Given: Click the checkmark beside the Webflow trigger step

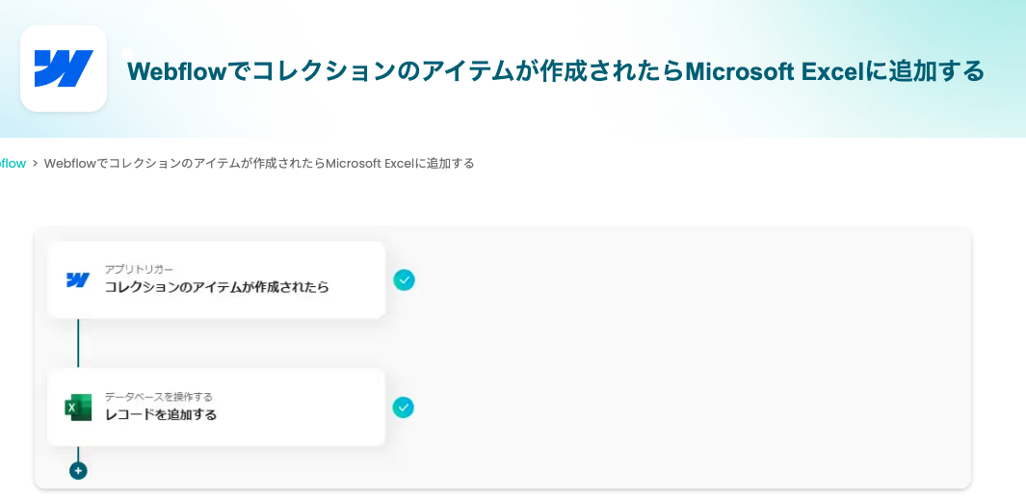Looking at the screenshot, I should tap(404, 279).
